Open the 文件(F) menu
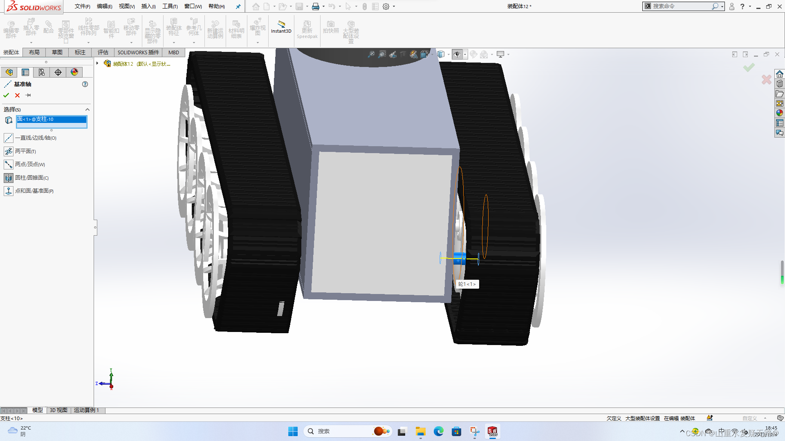The height and width of the screenshot is (441, 785). pyautogui.click(x=83, y=6)
